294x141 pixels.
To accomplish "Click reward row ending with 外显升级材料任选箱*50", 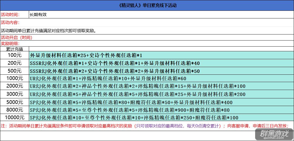I will pos(162,71).
